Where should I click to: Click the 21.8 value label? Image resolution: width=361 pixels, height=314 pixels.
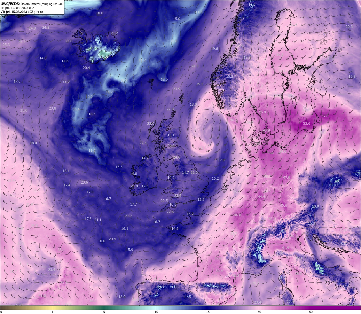134,186
